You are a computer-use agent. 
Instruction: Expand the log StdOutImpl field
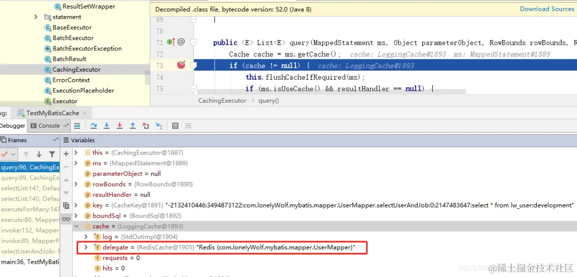tap(86, 236)
